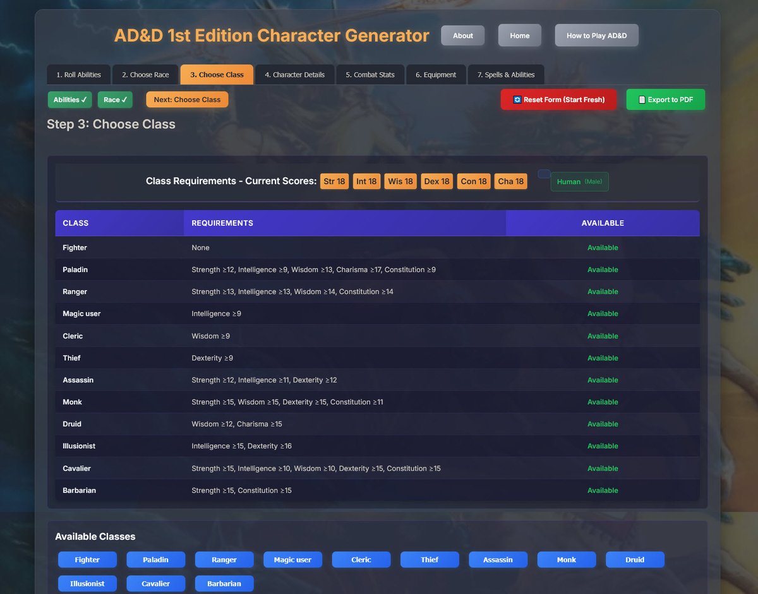Export the character to PDF
This screenshot has width=758, height=594.
pyautogui.click(x=666, y=100)
